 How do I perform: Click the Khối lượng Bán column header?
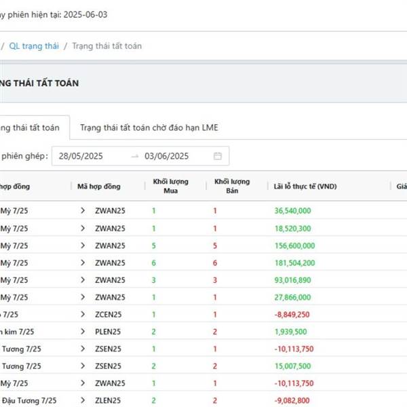pyautogui.click(x=232, y=187)
